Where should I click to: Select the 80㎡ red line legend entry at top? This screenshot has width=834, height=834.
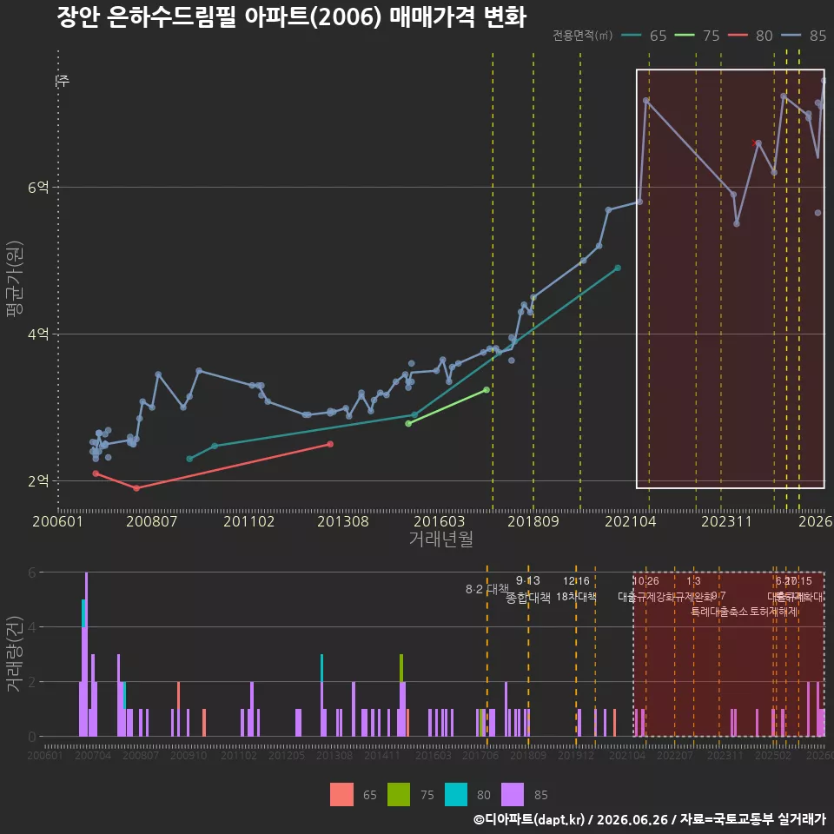click(750, 36)
